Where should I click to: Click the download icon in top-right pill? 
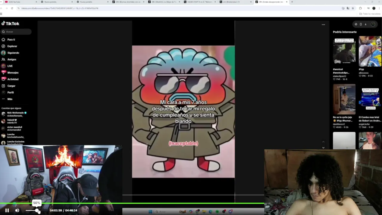click(x=365, y=24)
